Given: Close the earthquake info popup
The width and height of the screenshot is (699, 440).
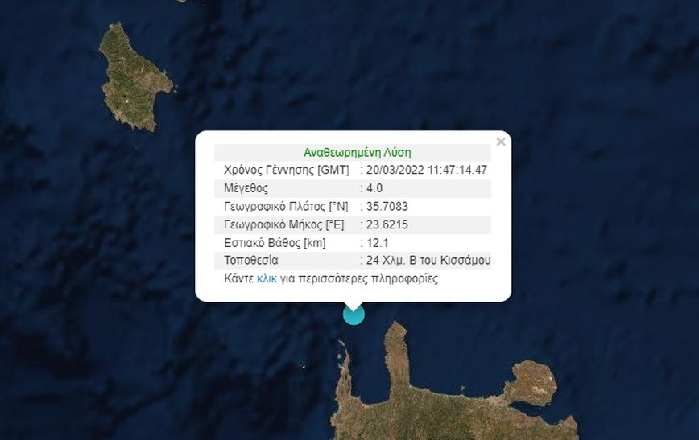Looking at the screenshot, I should point(501,142).
